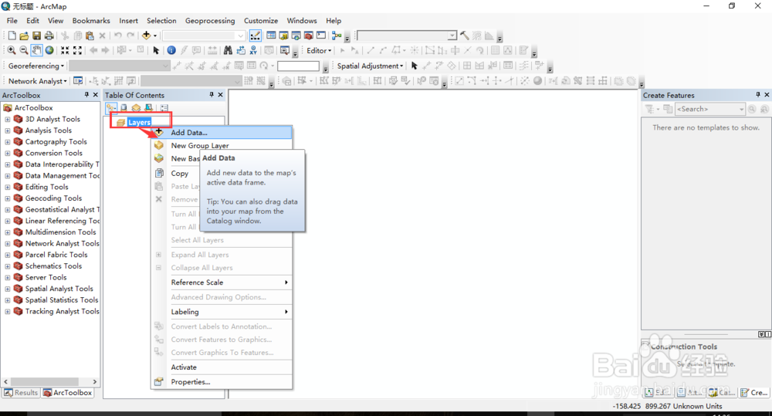Click ArcToolbox horizontal scrollbar right arrow

94,381
